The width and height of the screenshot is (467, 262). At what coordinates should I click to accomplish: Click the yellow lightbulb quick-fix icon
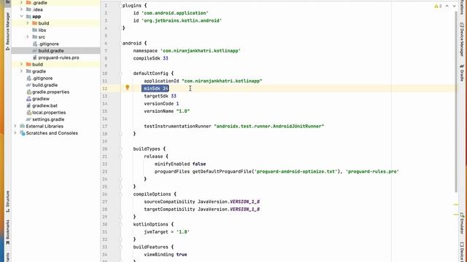click(x=128, y=87)
